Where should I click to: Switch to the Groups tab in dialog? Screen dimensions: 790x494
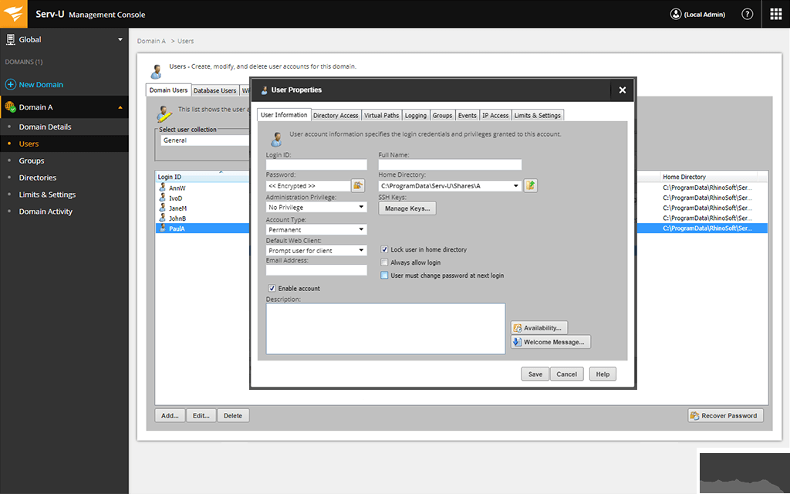[442, 116]
